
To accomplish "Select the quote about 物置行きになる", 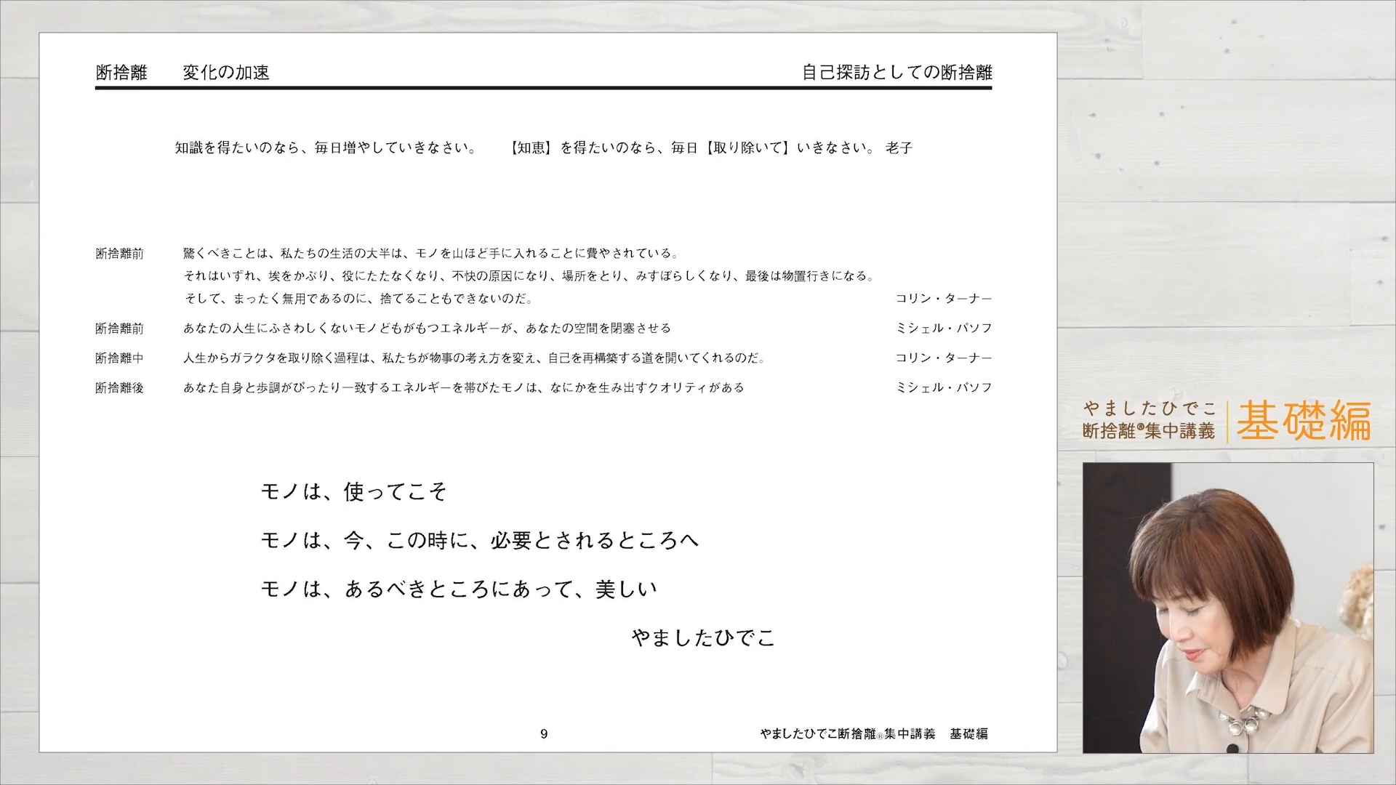I will [x=529, y=275].
